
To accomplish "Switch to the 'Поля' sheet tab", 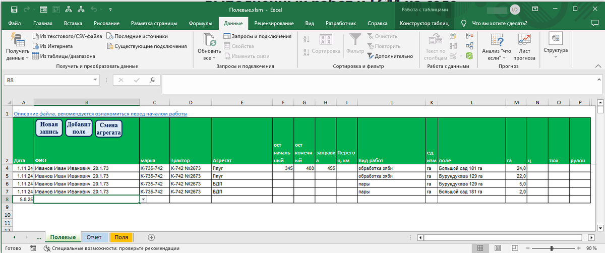I will click(121, 237).
